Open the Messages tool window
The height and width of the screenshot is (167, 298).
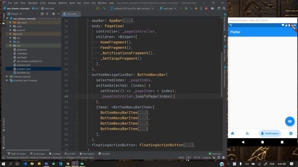click(x=38, y=154)
